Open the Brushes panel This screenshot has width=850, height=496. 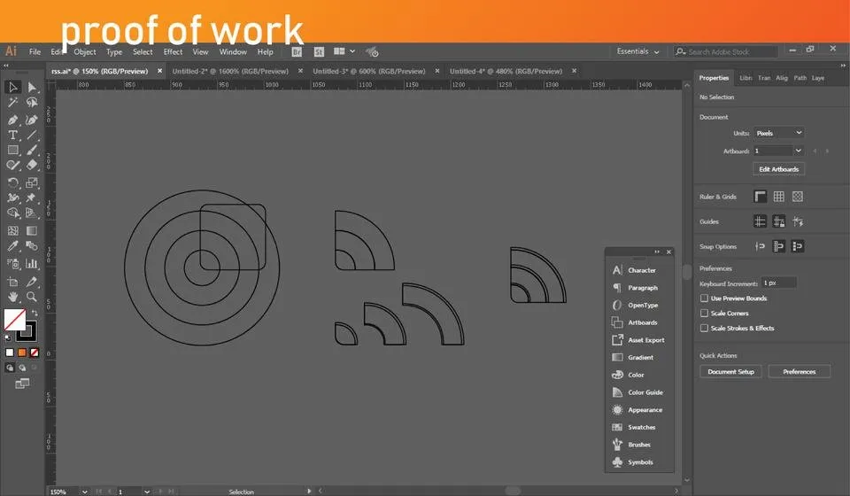pyautogui.click(x=639, y=445)
